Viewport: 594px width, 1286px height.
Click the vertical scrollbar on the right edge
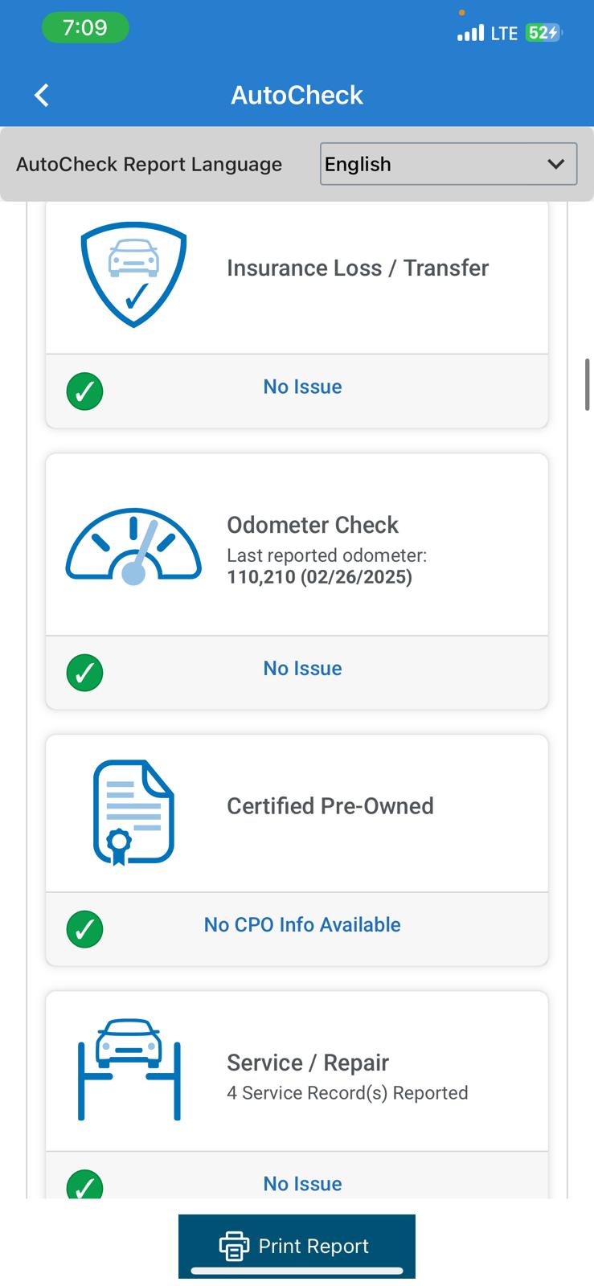(588, 384)
